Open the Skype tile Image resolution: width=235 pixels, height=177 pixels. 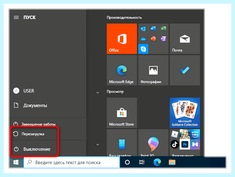[143, 49]
